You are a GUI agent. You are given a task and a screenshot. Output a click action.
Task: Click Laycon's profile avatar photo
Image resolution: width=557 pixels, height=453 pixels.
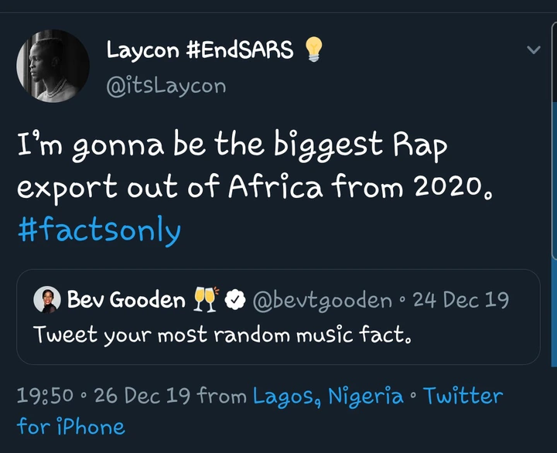(x=53, y=66)
